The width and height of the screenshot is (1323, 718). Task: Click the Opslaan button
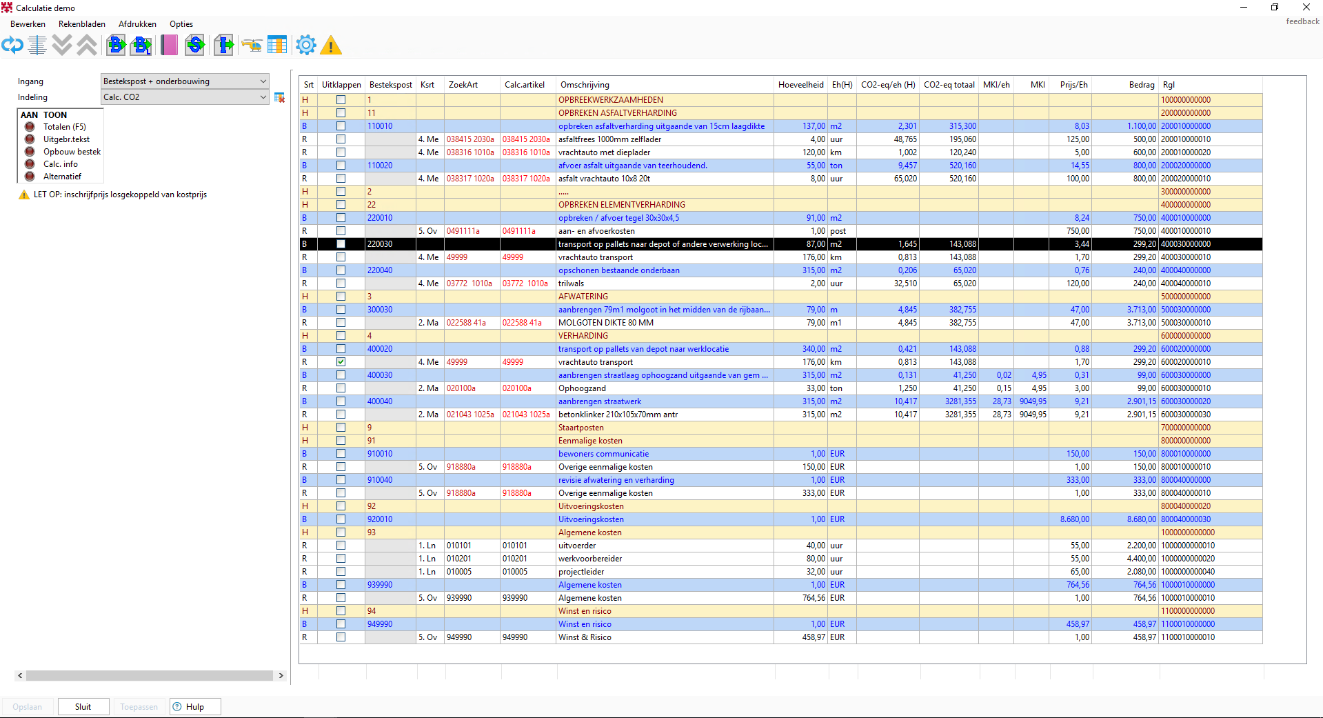[28, 707]
